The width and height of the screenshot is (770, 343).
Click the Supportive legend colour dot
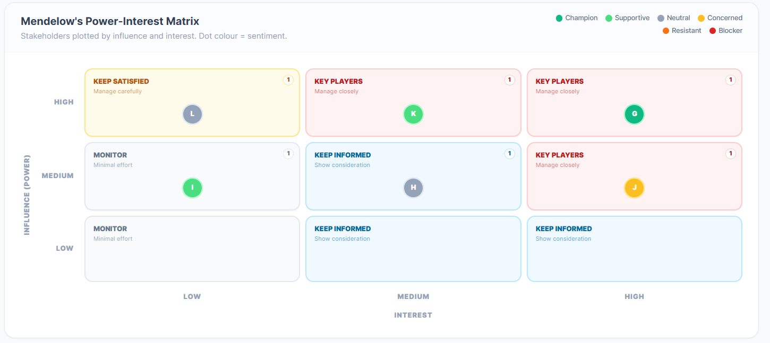pyautogui.click(x=609, y=18)
